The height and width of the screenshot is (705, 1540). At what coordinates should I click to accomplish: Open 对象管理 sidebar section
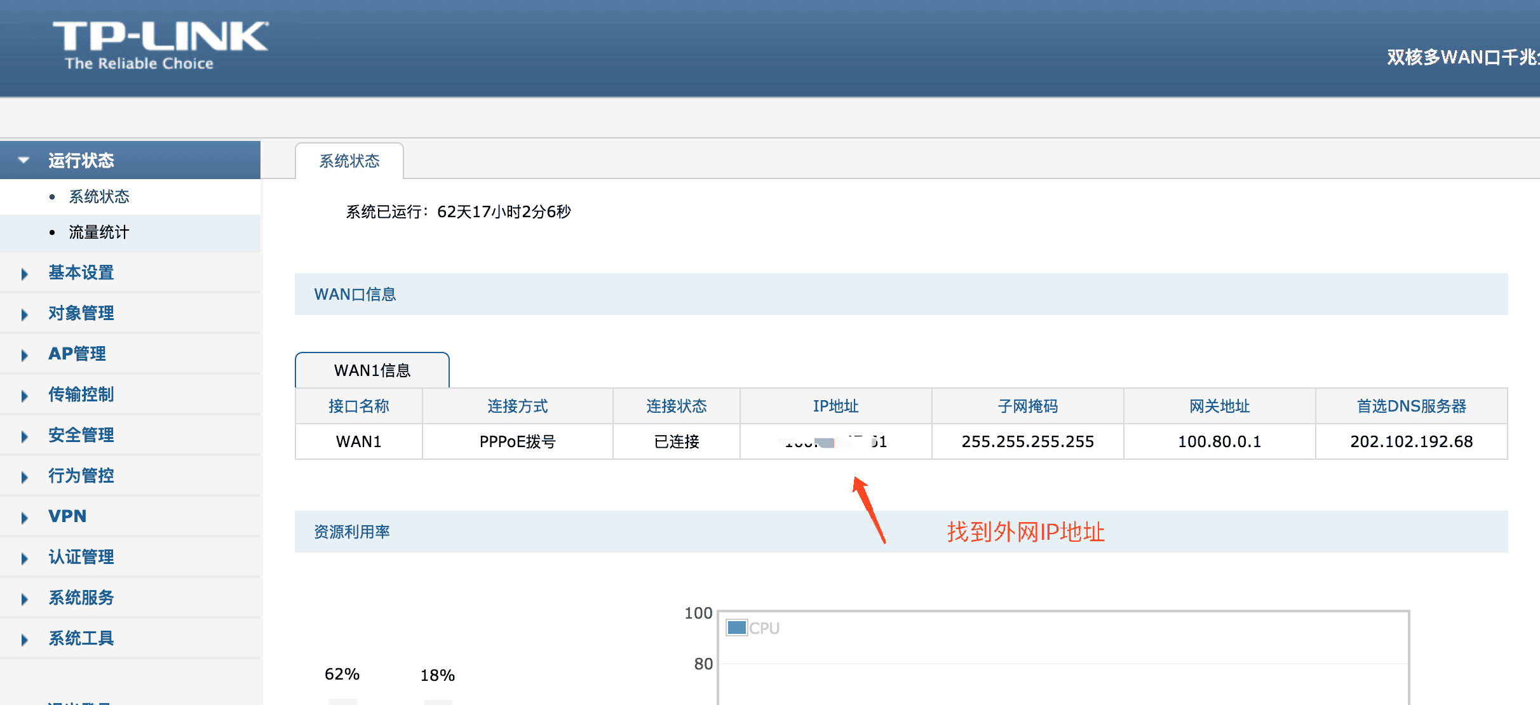coord(130,313)
